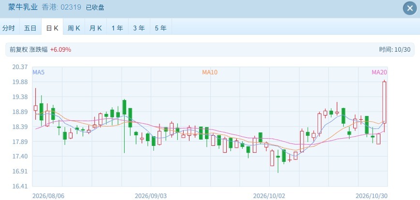Open the 月K chart tab
The width and height of the screenshot is (420, 200).
pyautogui.click(x=96, y=28)
